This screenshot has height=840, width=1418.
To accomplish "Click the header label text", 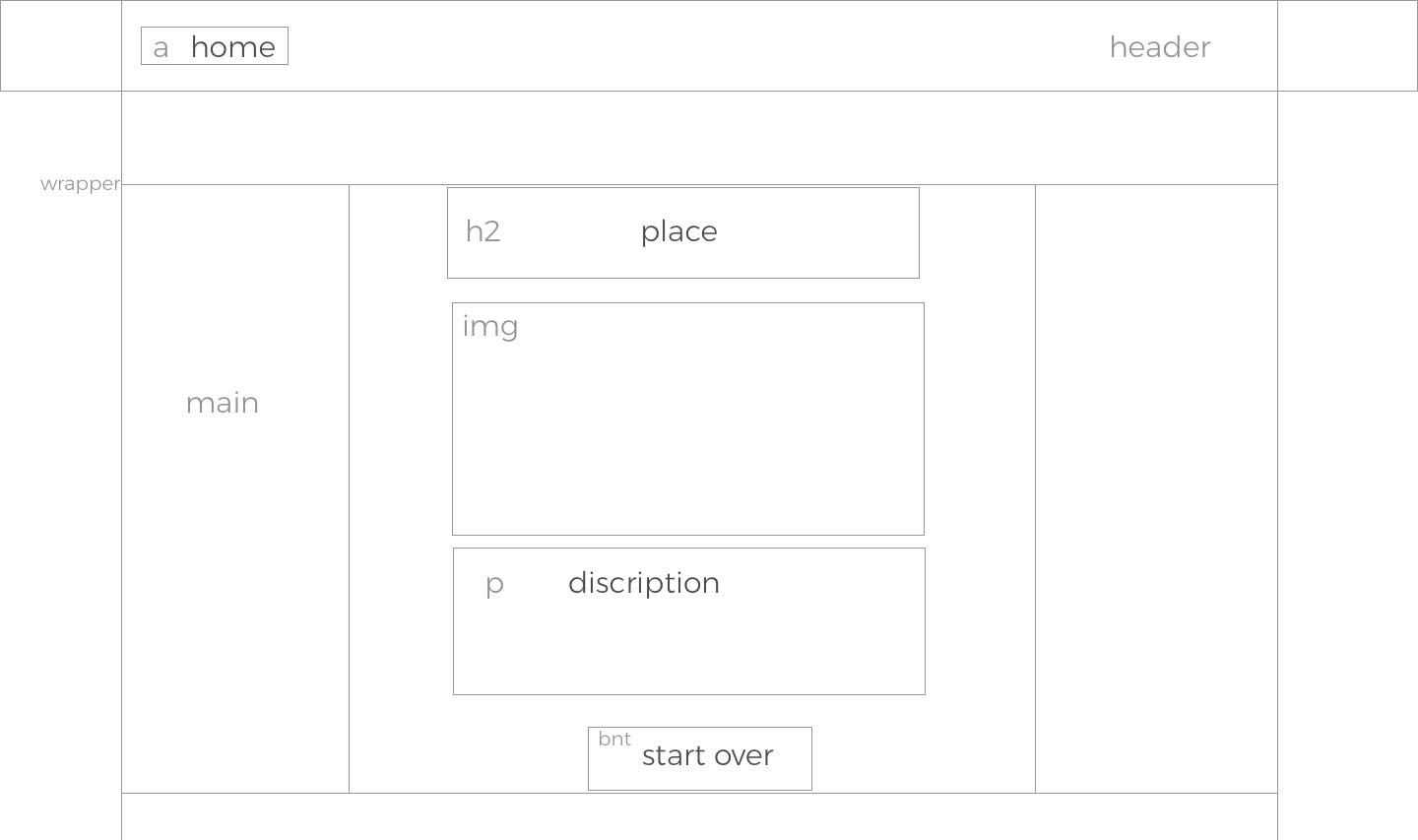I will (x=1160, y=47).
